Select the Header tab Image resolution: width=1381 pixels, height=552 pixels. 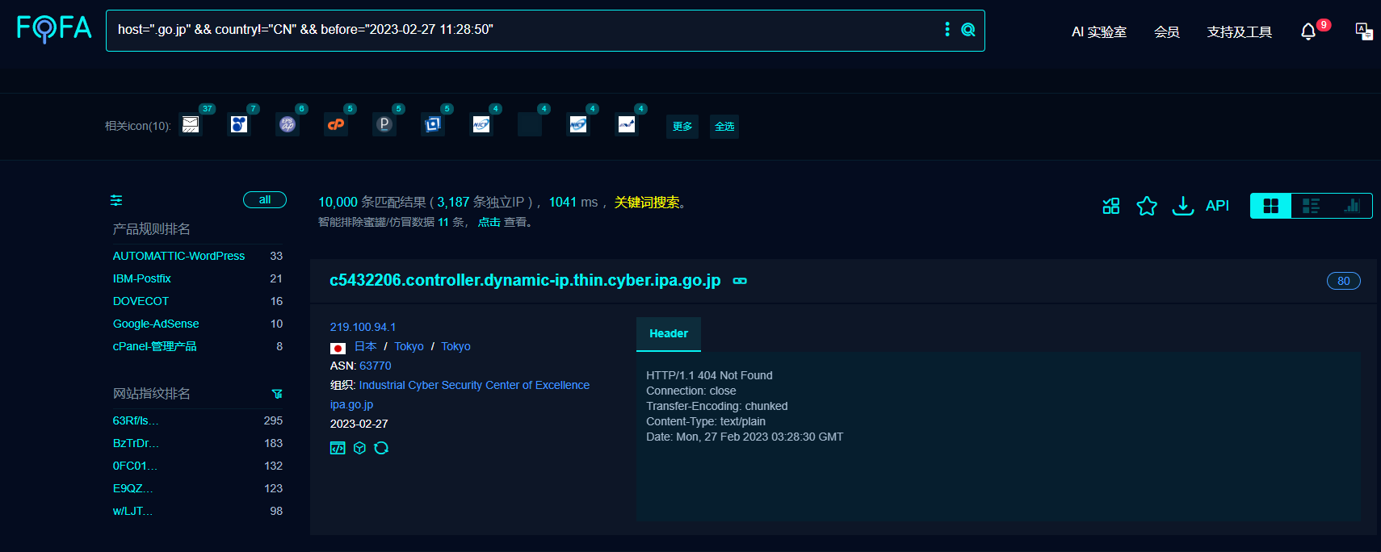click(669, 333)
